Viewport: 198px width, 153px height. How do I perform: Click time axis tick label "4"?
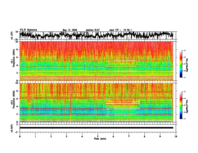click(82, 136)
